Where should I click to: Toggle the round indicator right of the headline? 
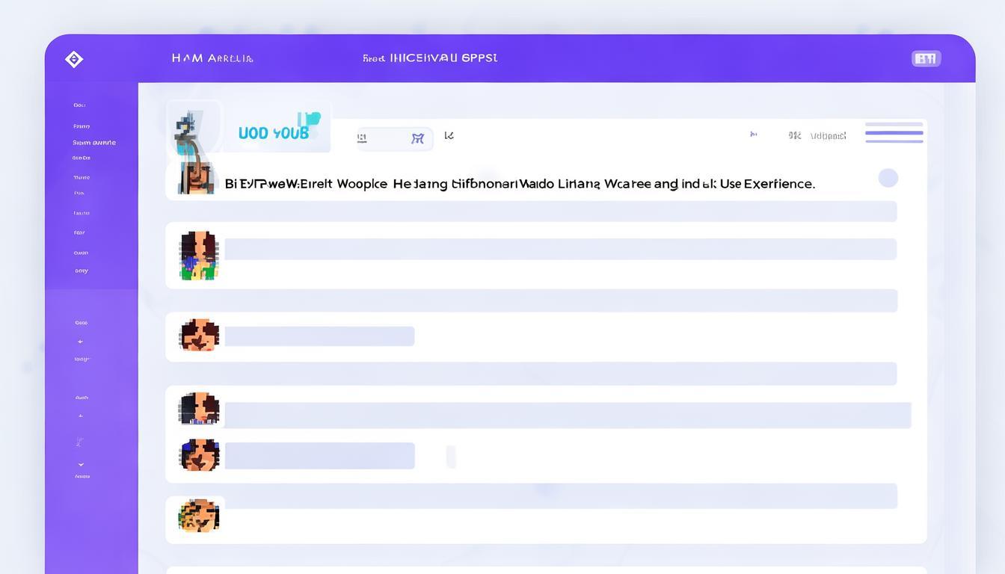coord(888,178)
